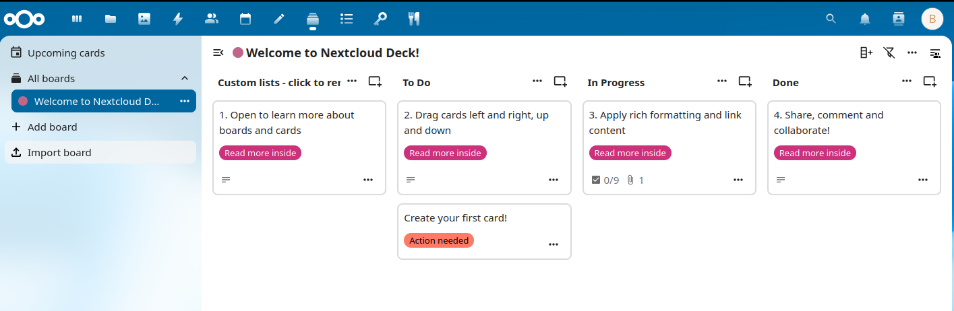Click the In Progress list title
The height and width of the screenshot is (311, 954).
[616, 83]
